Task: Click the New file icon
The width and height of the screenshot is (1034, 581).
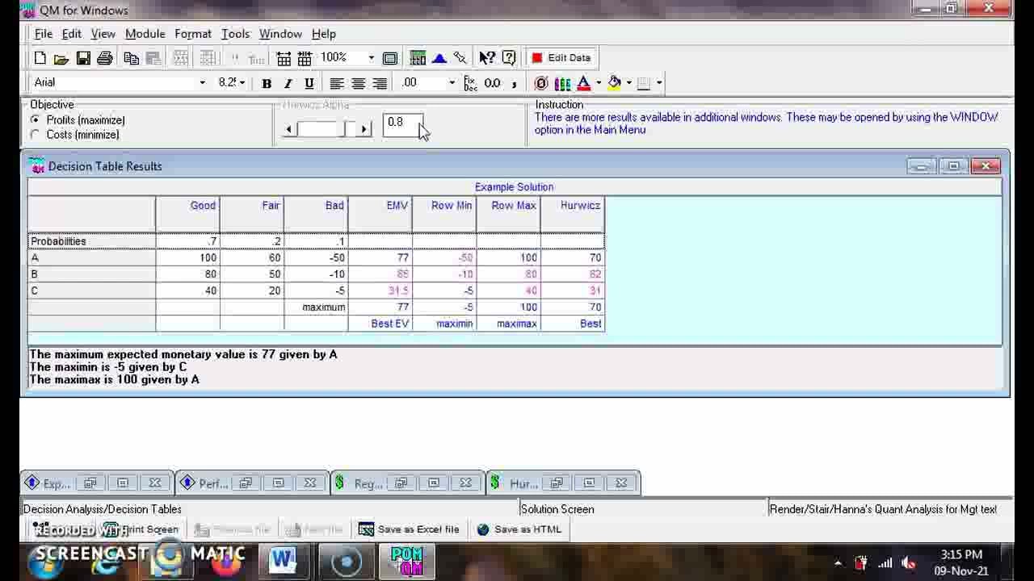Action: [40, 58]
